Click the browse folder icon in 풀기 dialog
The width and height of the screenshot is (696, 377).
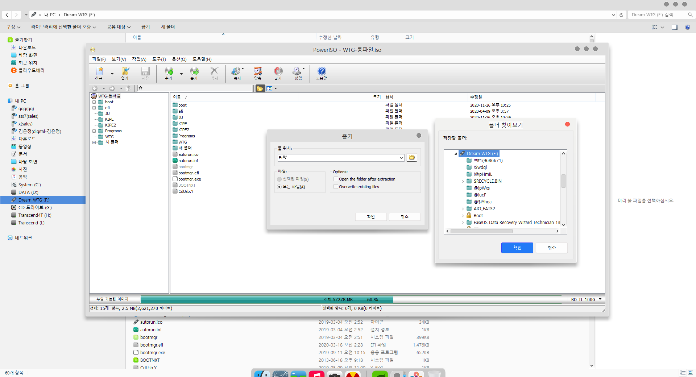pyautogui.click(x=412, y=157)
